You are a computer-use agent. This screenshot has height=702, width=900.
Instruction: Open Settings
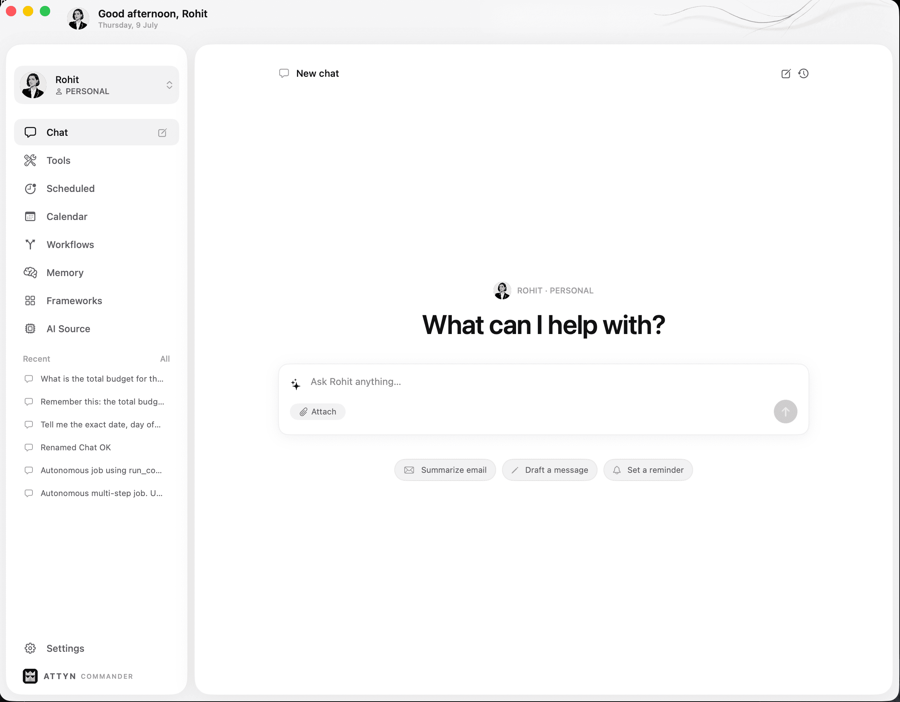96,648
